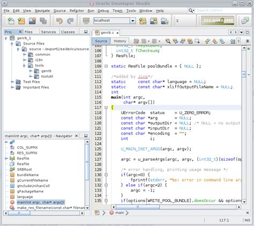Open the Team menu
Viewport: 254px width, 226px height.
117,11
